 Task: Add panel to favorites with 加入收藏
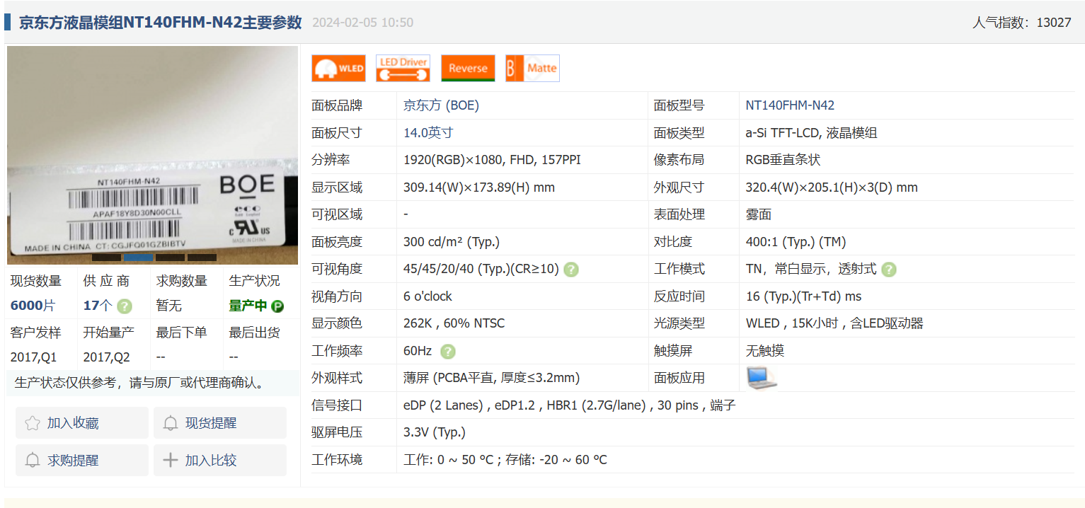point(82,423)
